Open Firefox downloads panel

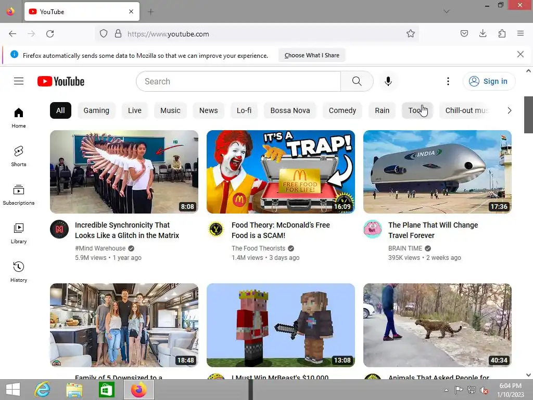click(483, 34)
